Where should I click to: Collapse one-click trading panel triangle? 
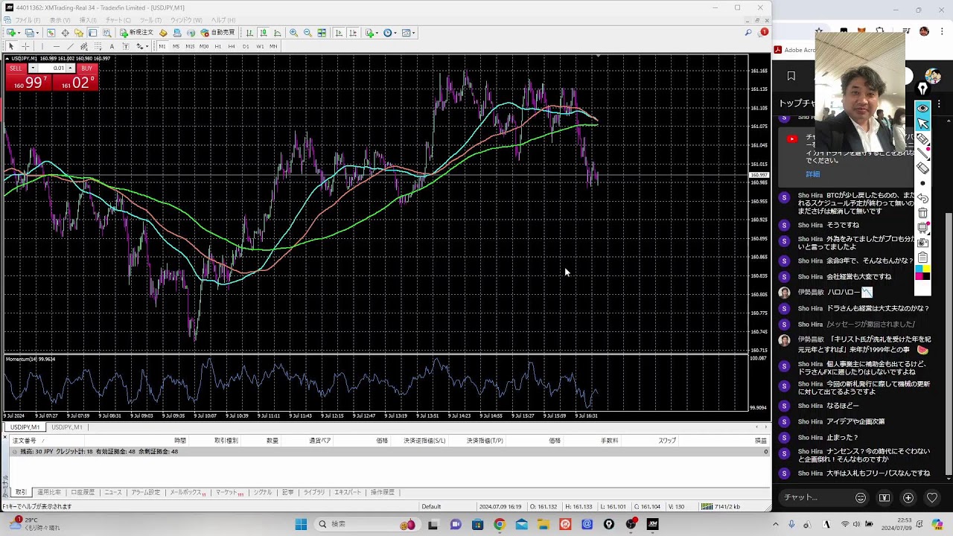(8, 58)
